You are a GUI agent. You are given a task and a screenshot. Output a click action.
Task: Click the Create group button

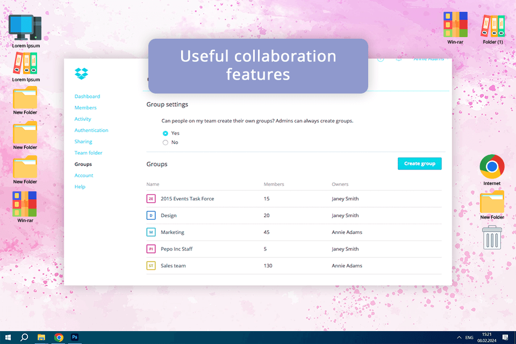[420, 163]
